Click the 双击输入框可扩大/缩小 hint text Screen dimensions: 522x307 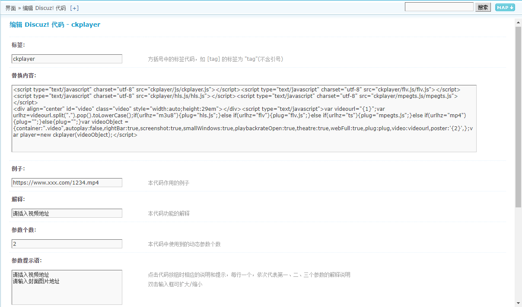click(175, 285)
